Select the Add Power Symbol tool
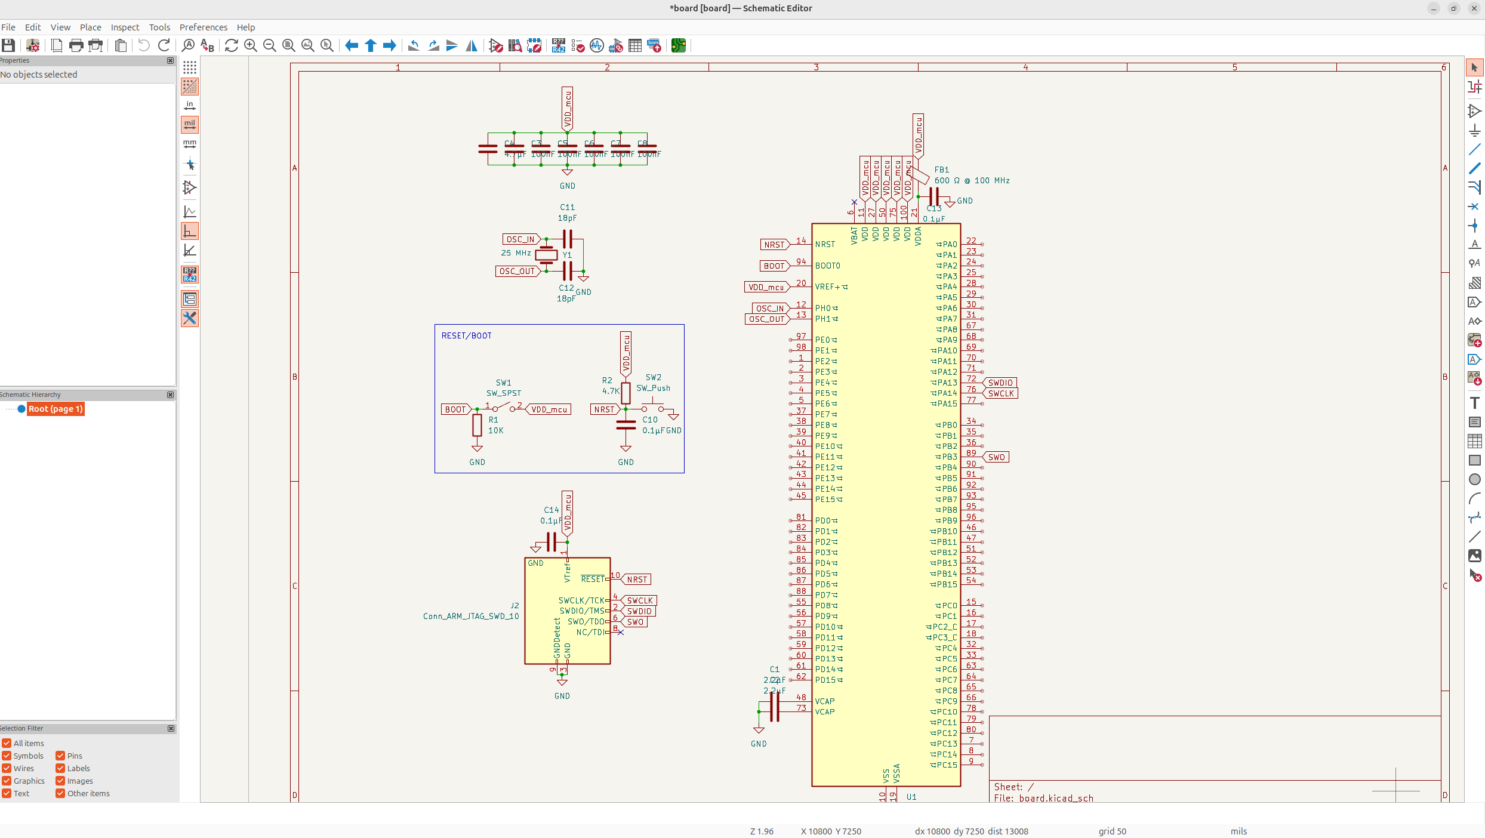Viewport: 1485px width, 838px height. (1474, 131)
